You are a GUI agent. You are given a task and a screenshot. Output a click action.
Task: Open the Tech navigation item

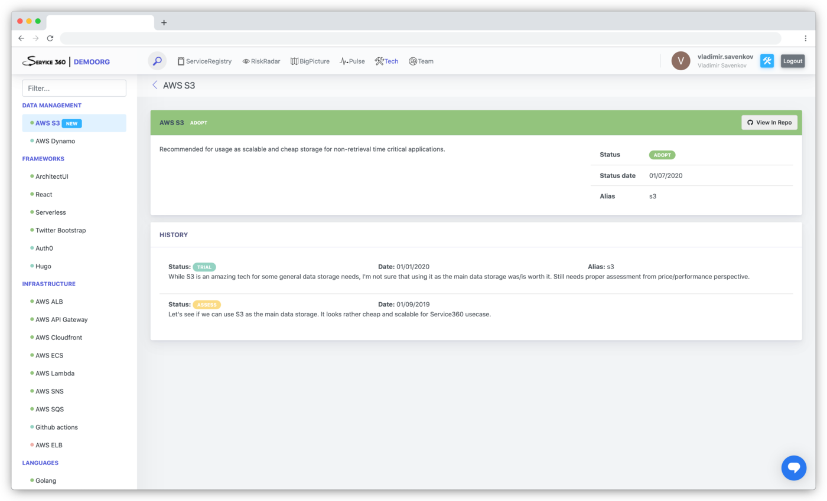point(386,61)
